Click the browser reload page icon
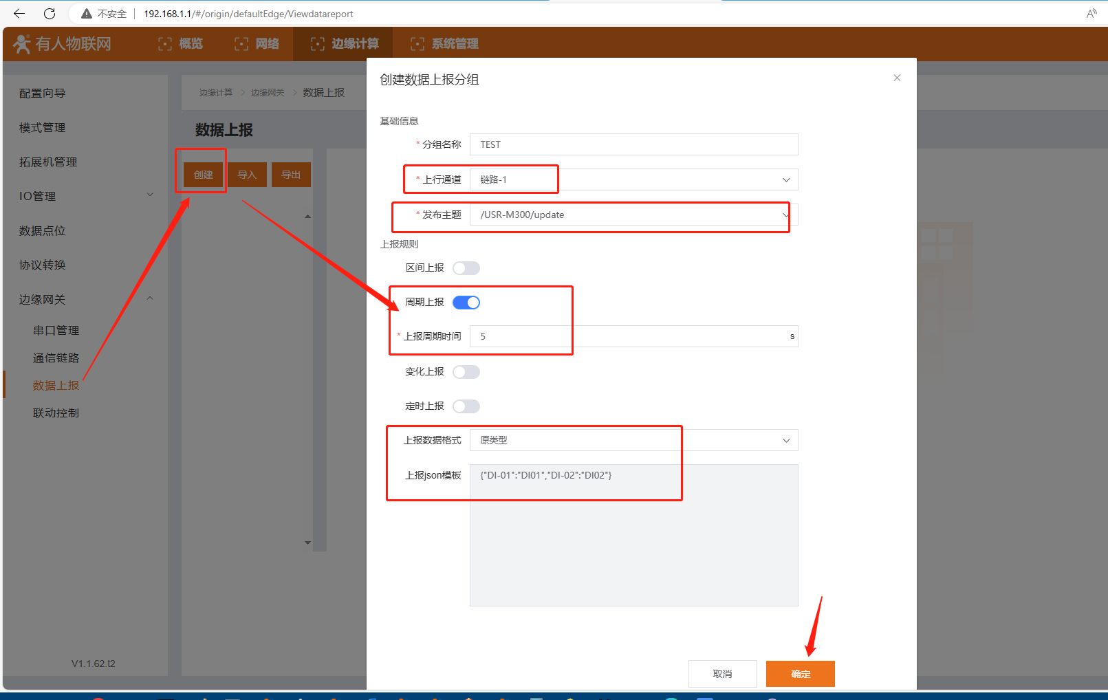This screenshot has height=700, width=1108. (x=50, y=14)
